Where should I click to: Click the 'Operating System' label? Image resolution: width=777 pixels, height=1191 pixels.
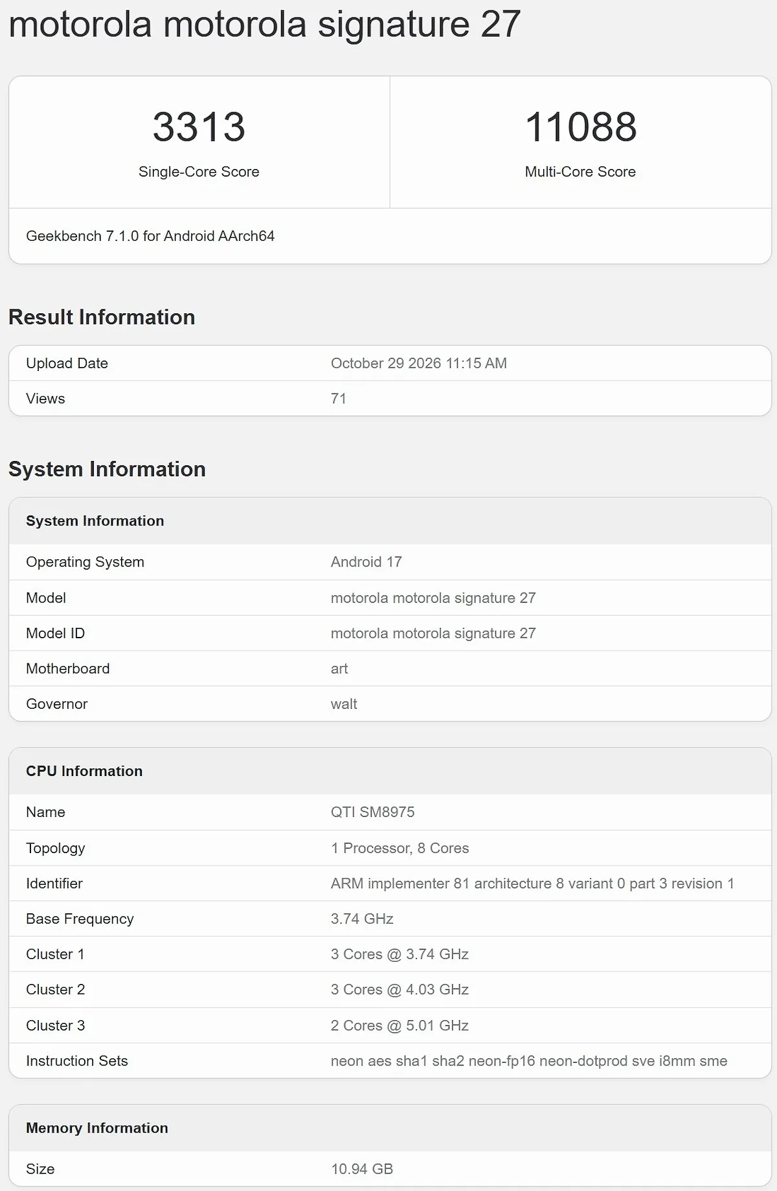point(85,562)
